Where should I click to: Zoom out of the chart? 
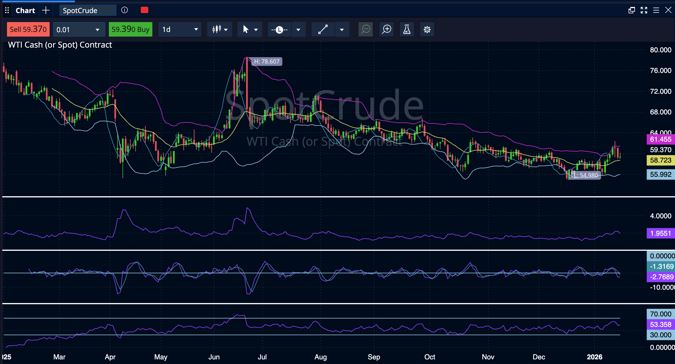[366, 30]
